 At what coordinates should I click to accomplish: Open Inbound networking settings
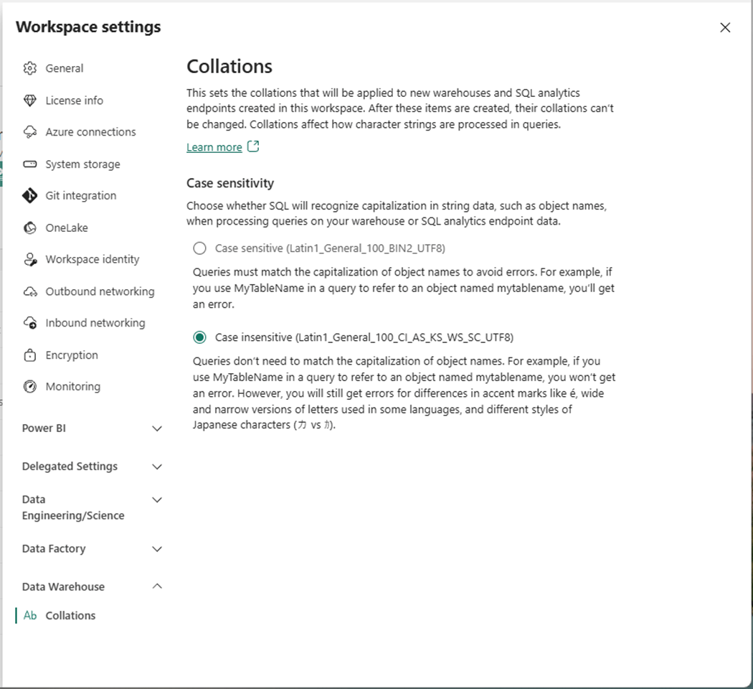coord(95,323)
